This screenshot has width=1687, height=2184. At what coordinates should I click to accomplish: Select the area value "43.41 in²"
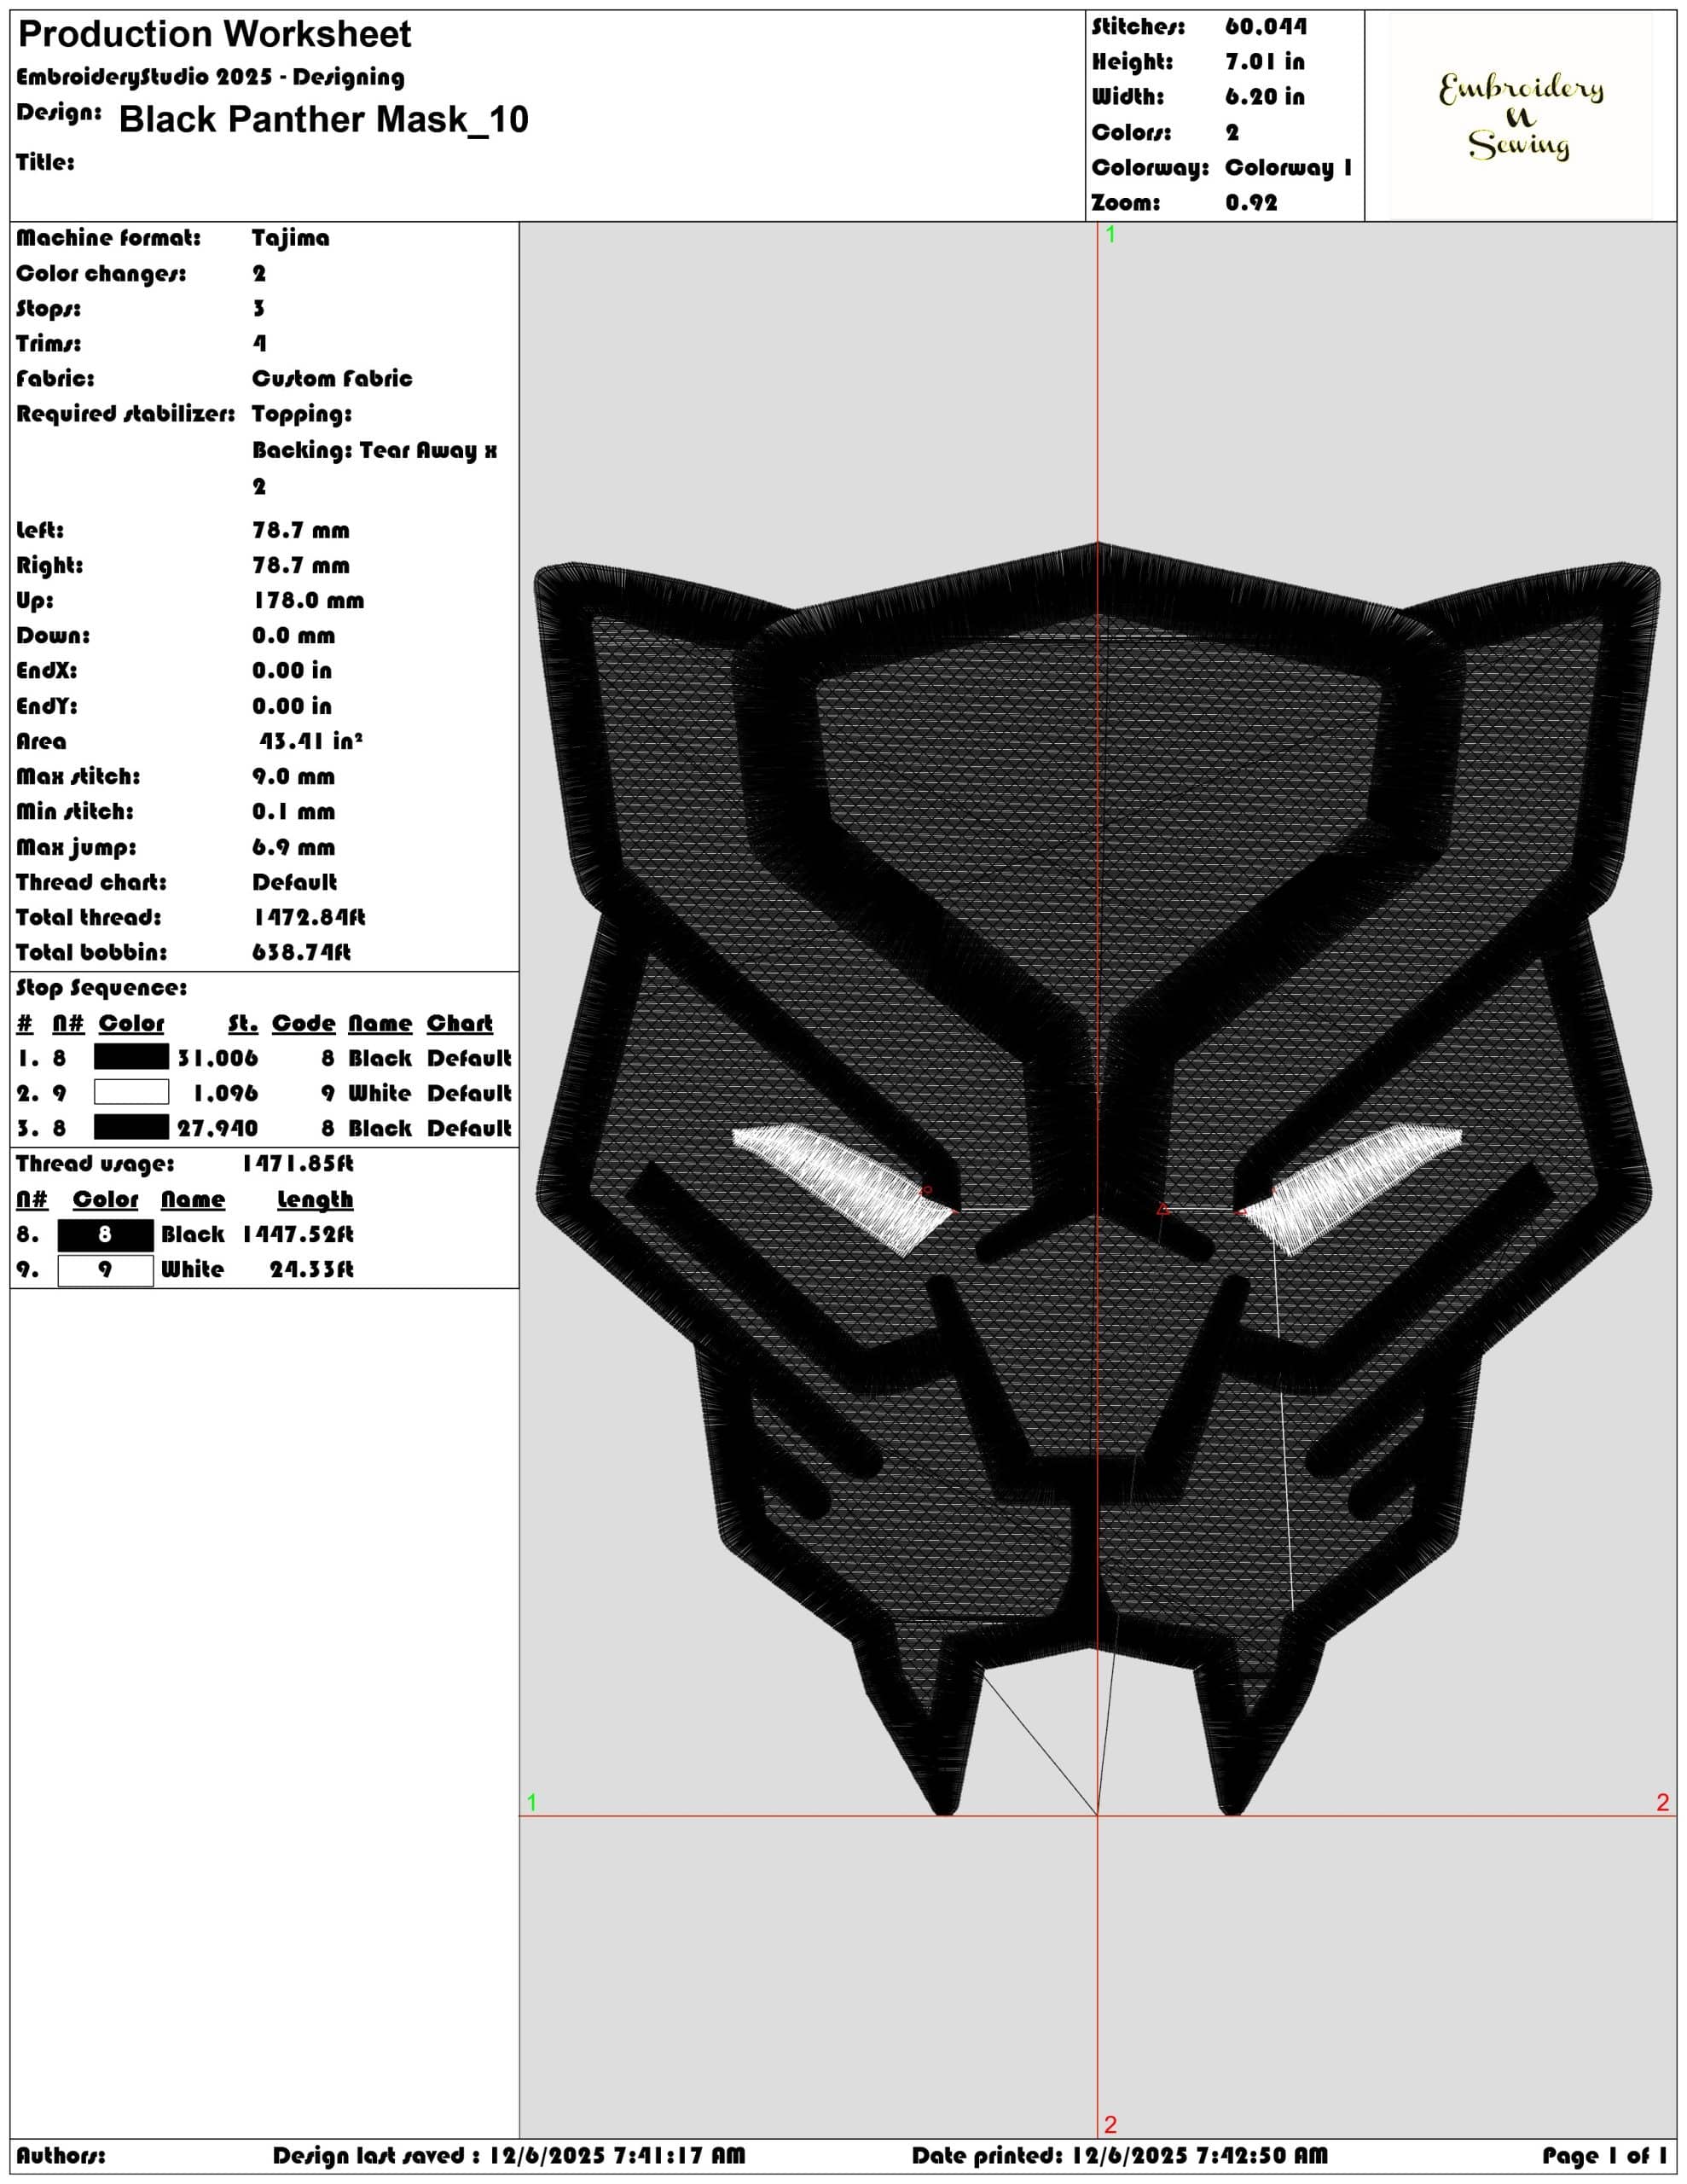click(310, 741)
